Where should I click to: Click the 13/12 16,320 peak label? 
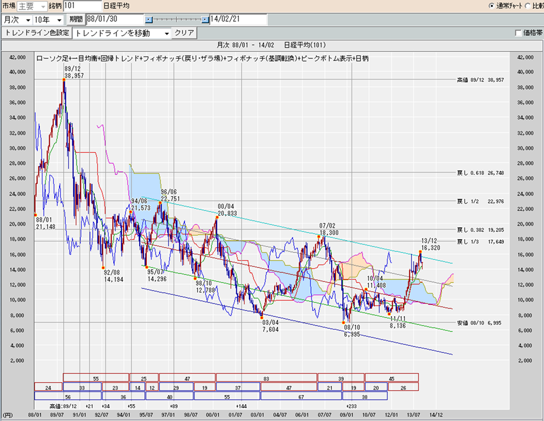coord(430,244)
